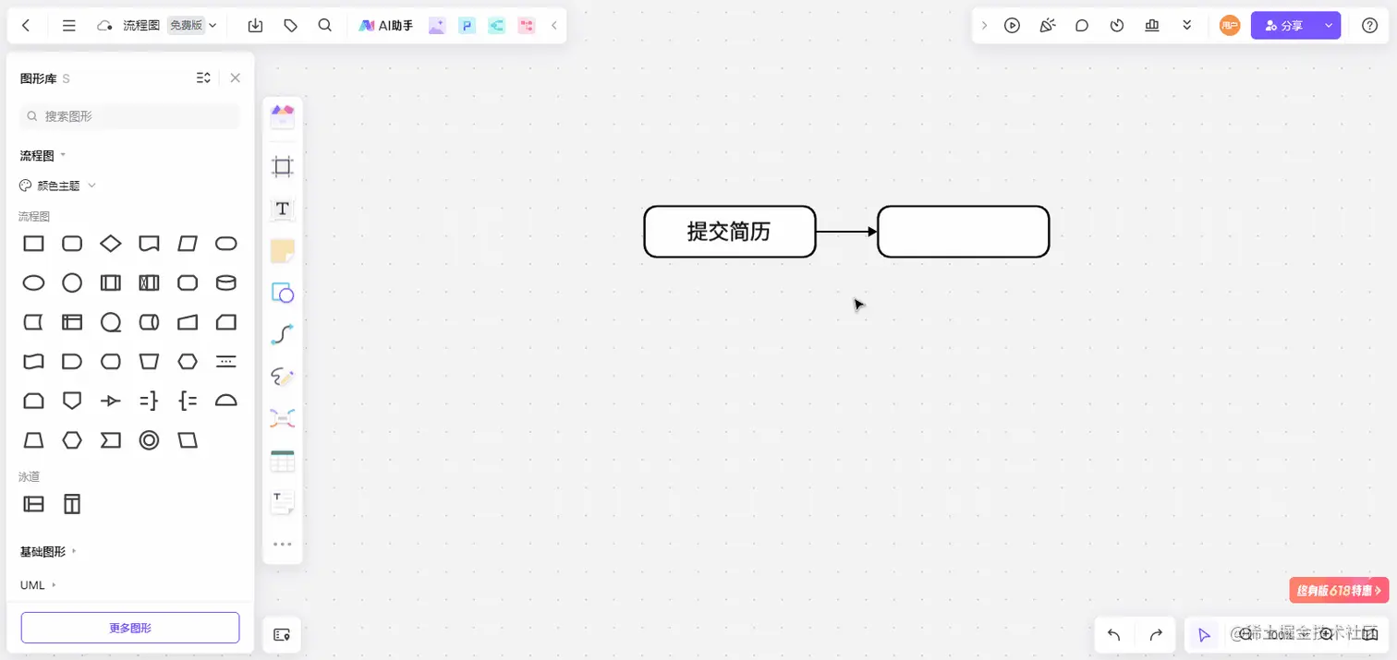The width and height of the screenshot is (1397, 660).
Task: Select the sticky note tool
Action: point(282,249)
